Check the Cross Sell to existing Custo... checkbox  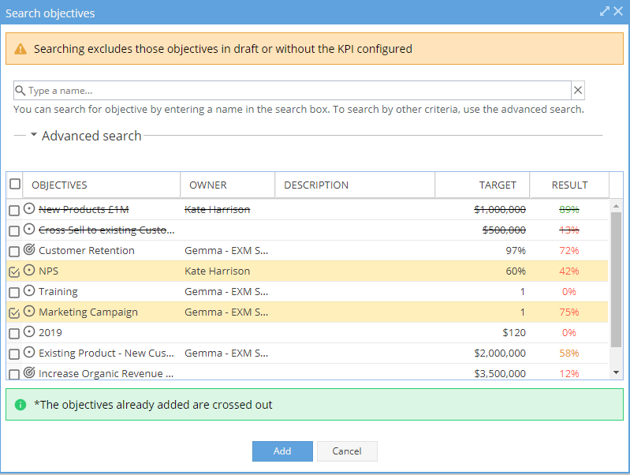click(14, 231)
